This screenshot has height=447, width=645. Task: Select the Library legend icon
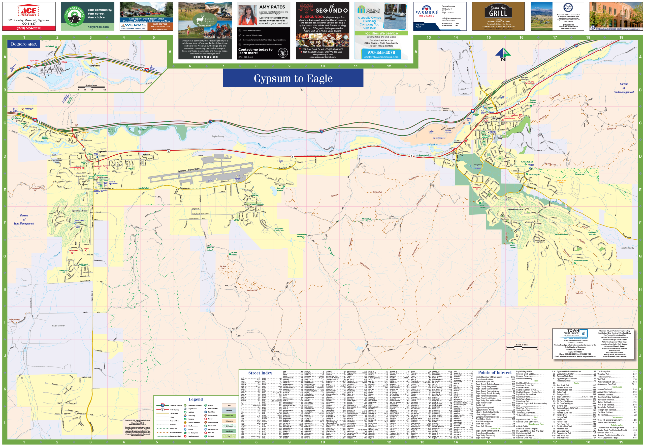click(206, 406)
